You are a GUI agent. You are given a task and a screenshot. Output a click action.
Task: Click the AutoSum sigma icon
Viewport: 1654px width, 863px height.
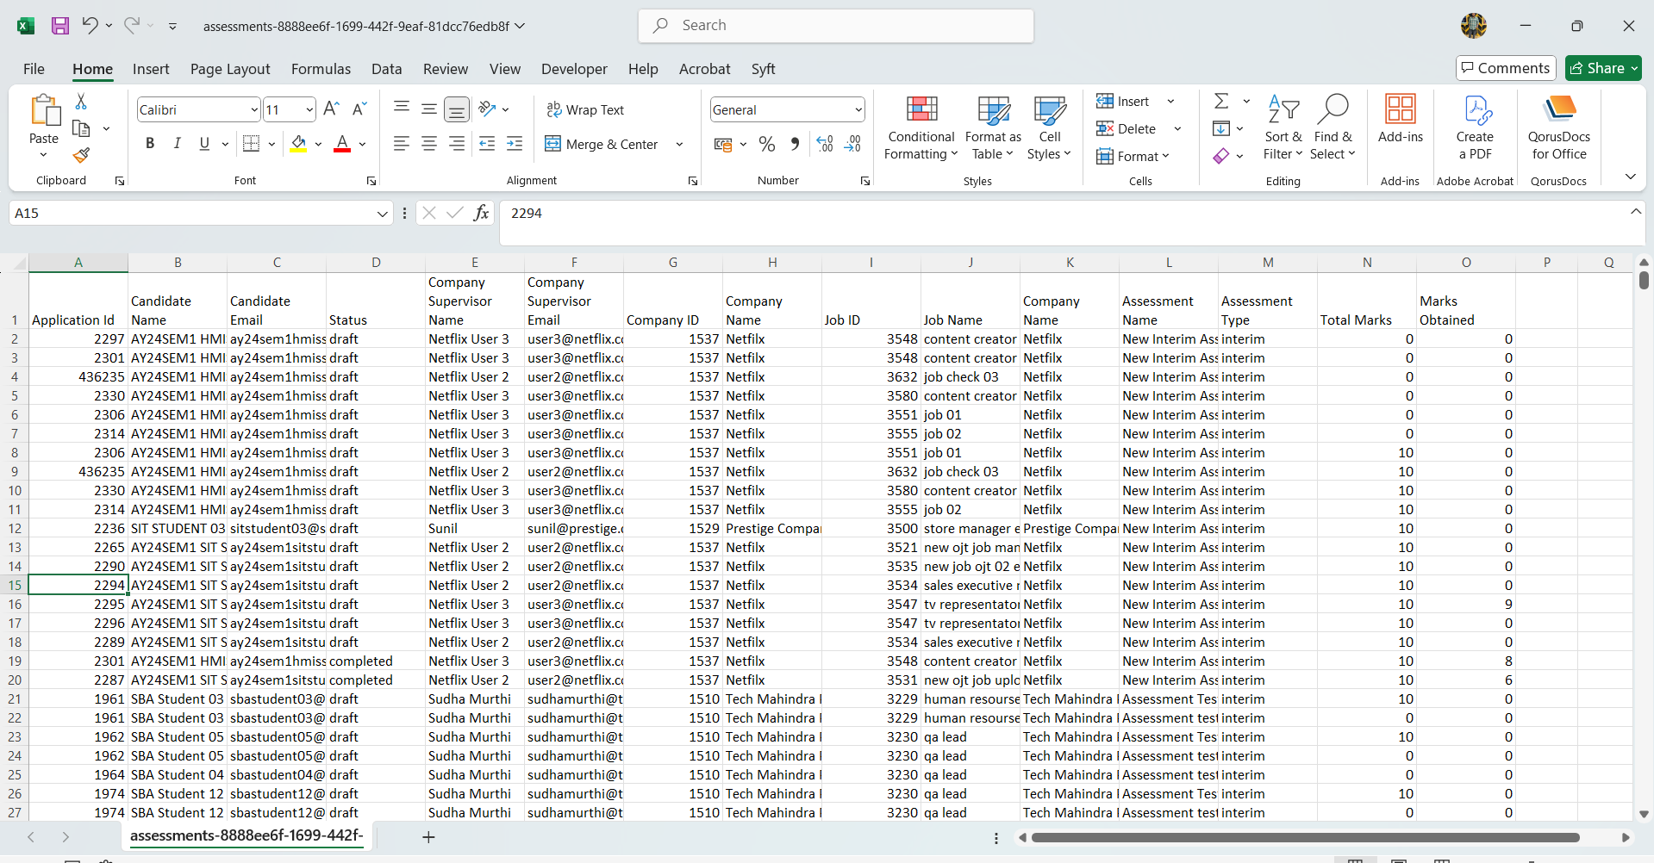pos(1221,102)
